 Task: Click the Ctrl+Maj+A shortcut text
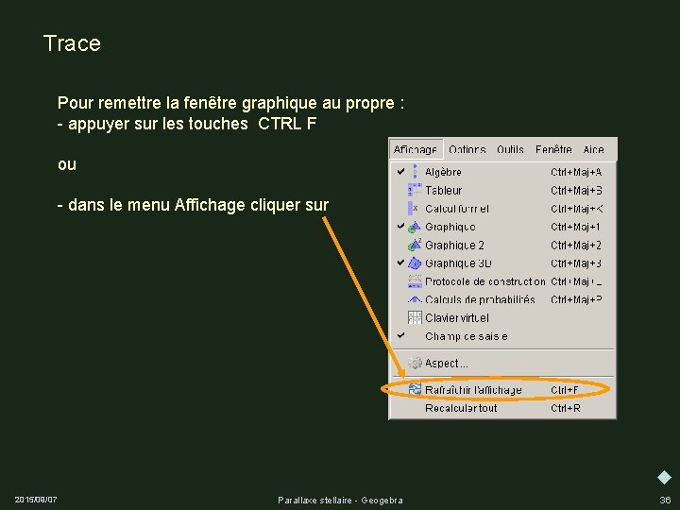(576, 172)
